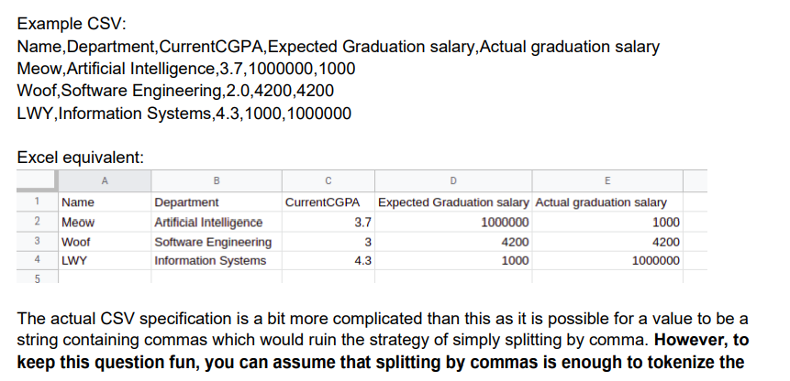
Task: Click the Artificial Intelligence cell
Action: click(x=217, y=222)
